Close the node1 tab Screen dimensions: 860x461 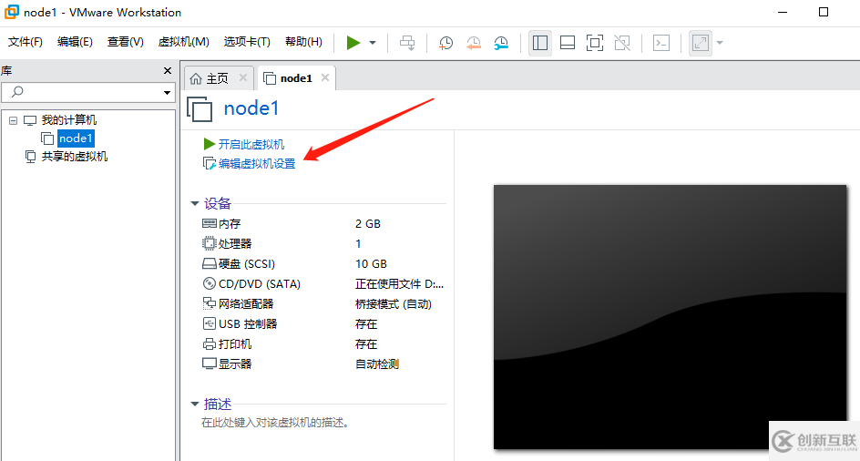tap(325, 78)
